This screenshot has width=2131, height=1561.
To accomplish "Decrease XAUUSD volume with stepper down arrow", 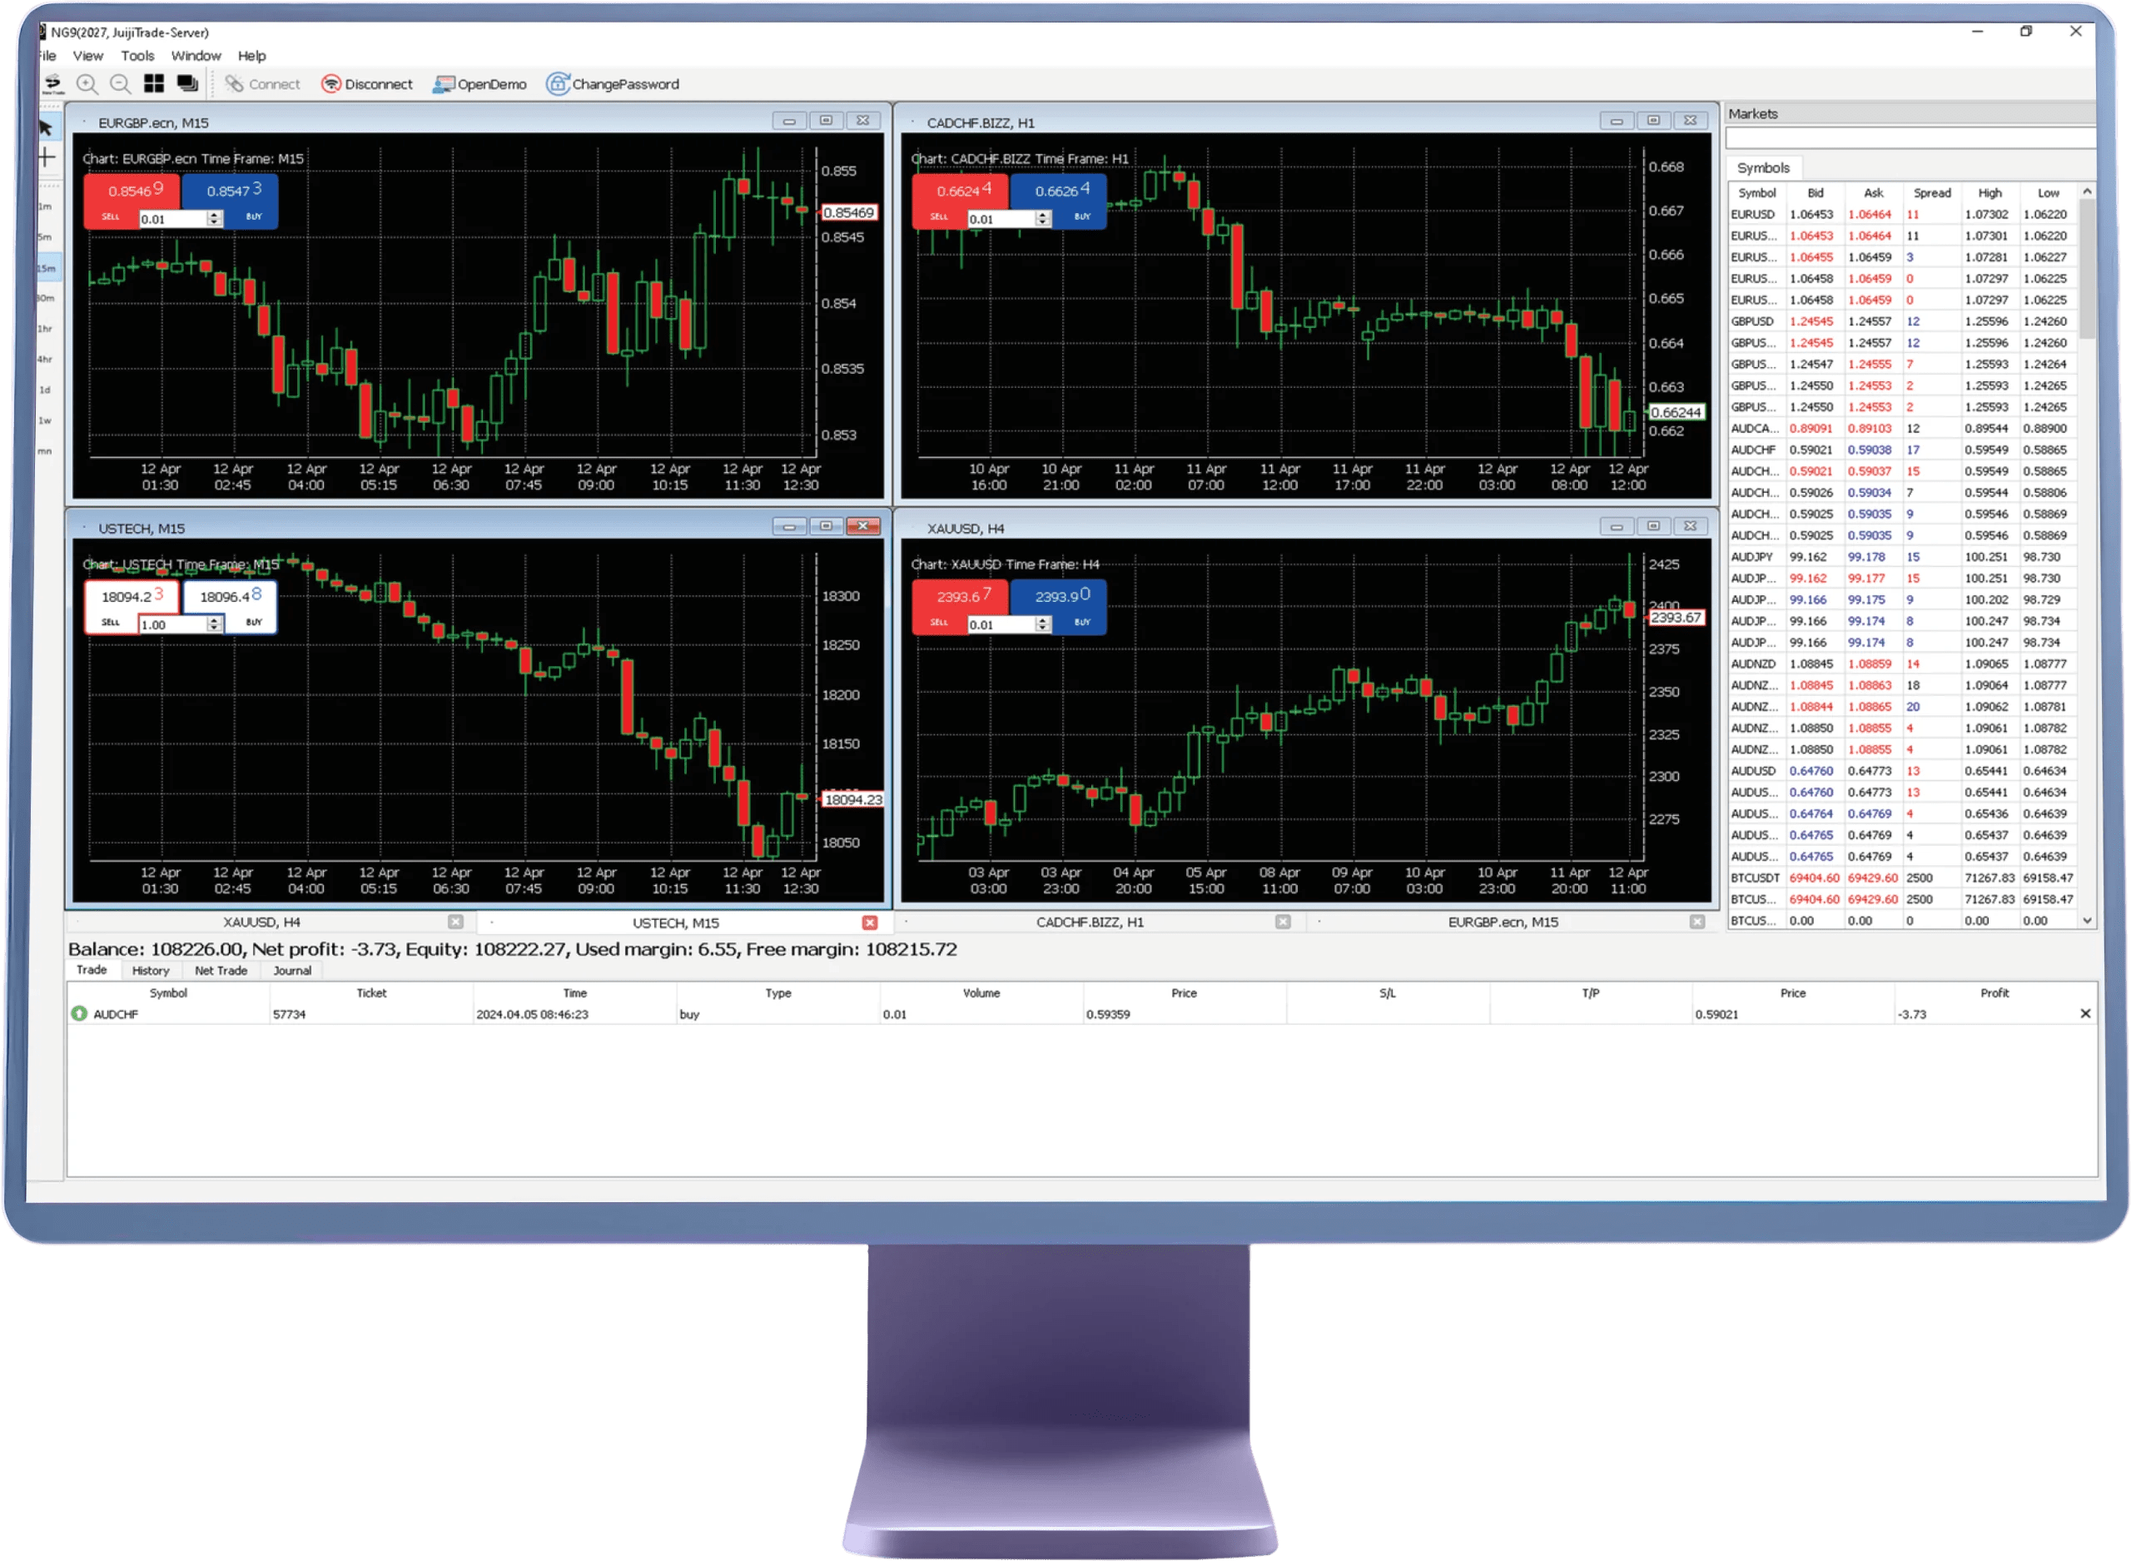I will click(1043, 629).
